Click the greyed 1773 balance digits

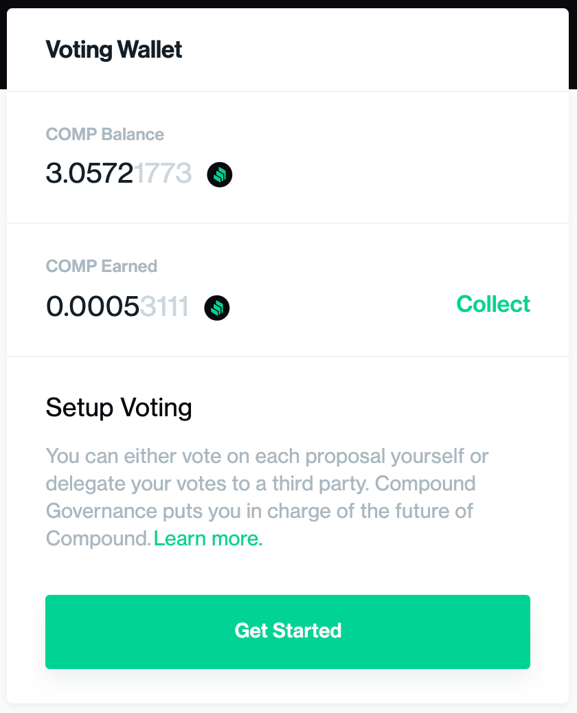tap(163, 173)
